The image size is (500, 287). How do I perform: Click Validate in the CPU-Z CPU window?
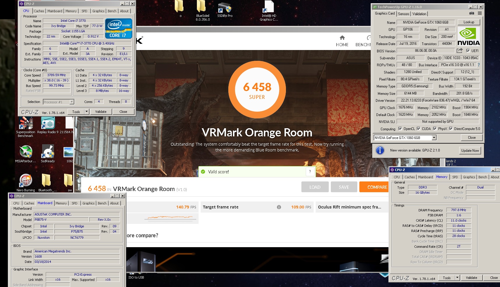point(101,112)
